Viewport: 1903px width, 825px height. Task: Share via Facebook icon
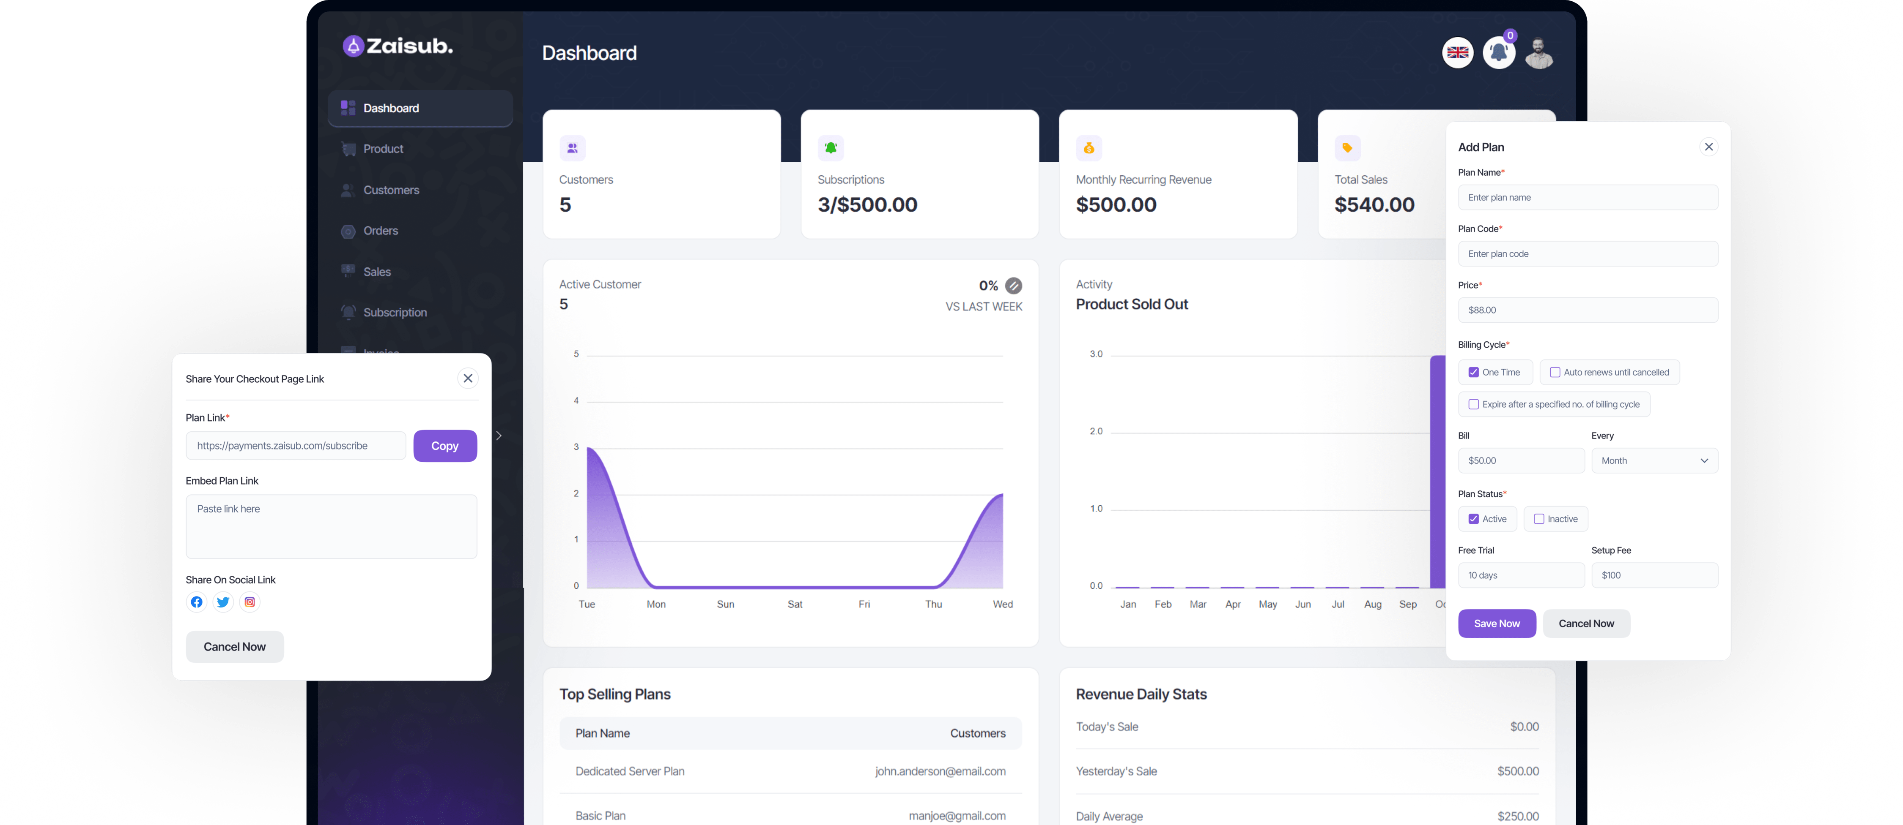point(197,602)
